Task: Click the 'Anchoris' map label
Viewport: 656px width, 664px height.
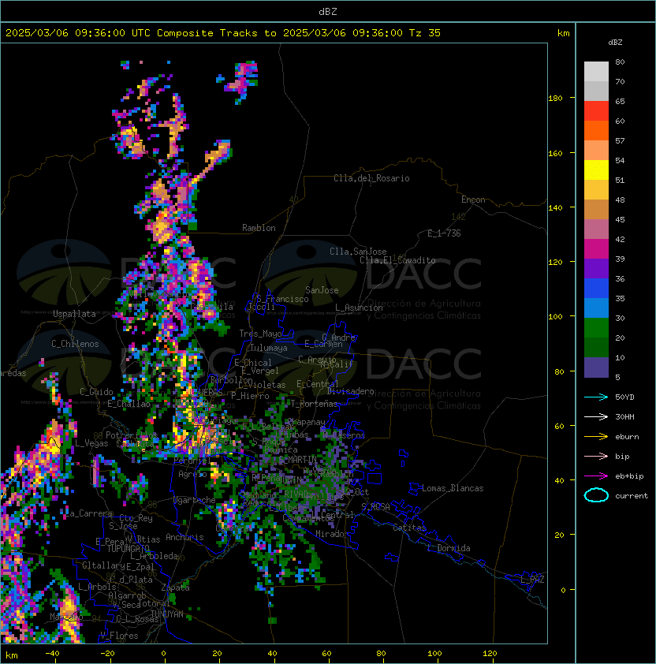Action: click(x=184, y=537)
